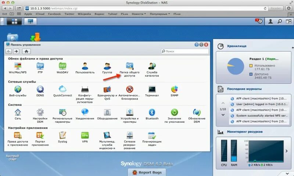
Task: Open the VPN settings icon
Action: (85, 137)
